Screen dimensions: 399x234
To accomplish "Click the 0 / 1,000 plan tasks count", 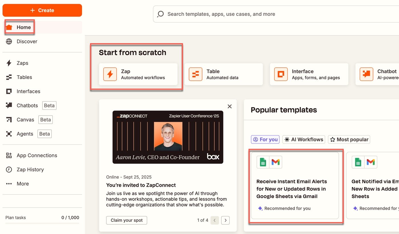I will 70,218.
